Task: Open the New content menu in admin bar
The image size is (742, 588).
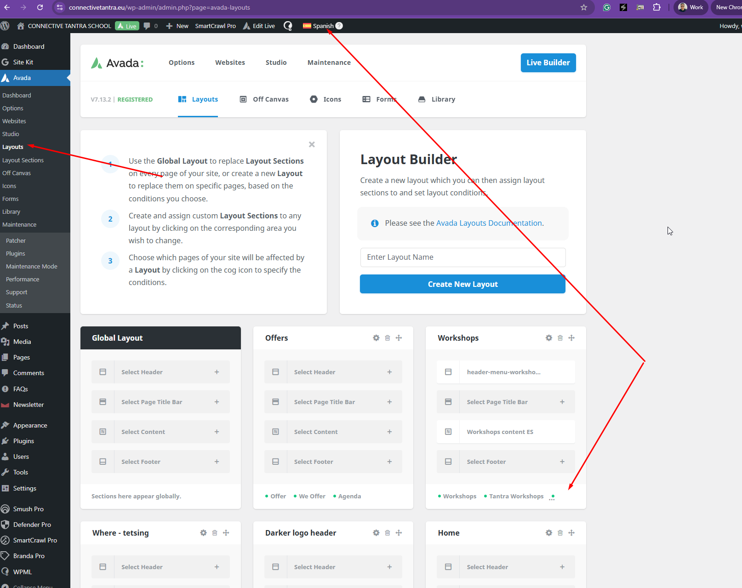Action: click(177, 26)
